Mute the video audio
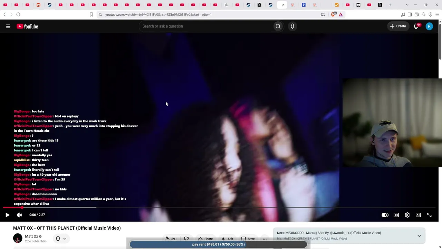This screenshot has width=442, height=249. pyautogui.click(x=19, y=215)
